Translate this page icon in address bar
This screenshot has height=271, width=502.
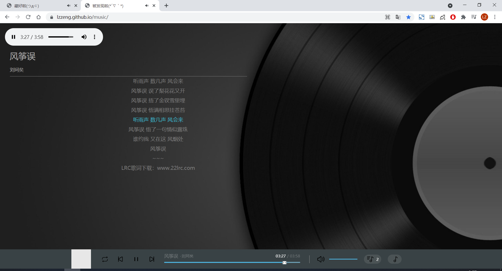(x=398, y=17)
